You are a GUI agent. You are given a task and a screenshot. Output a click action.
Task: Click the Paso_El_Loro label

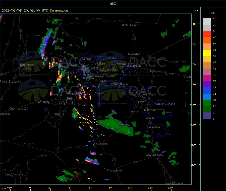click(174, 183)
